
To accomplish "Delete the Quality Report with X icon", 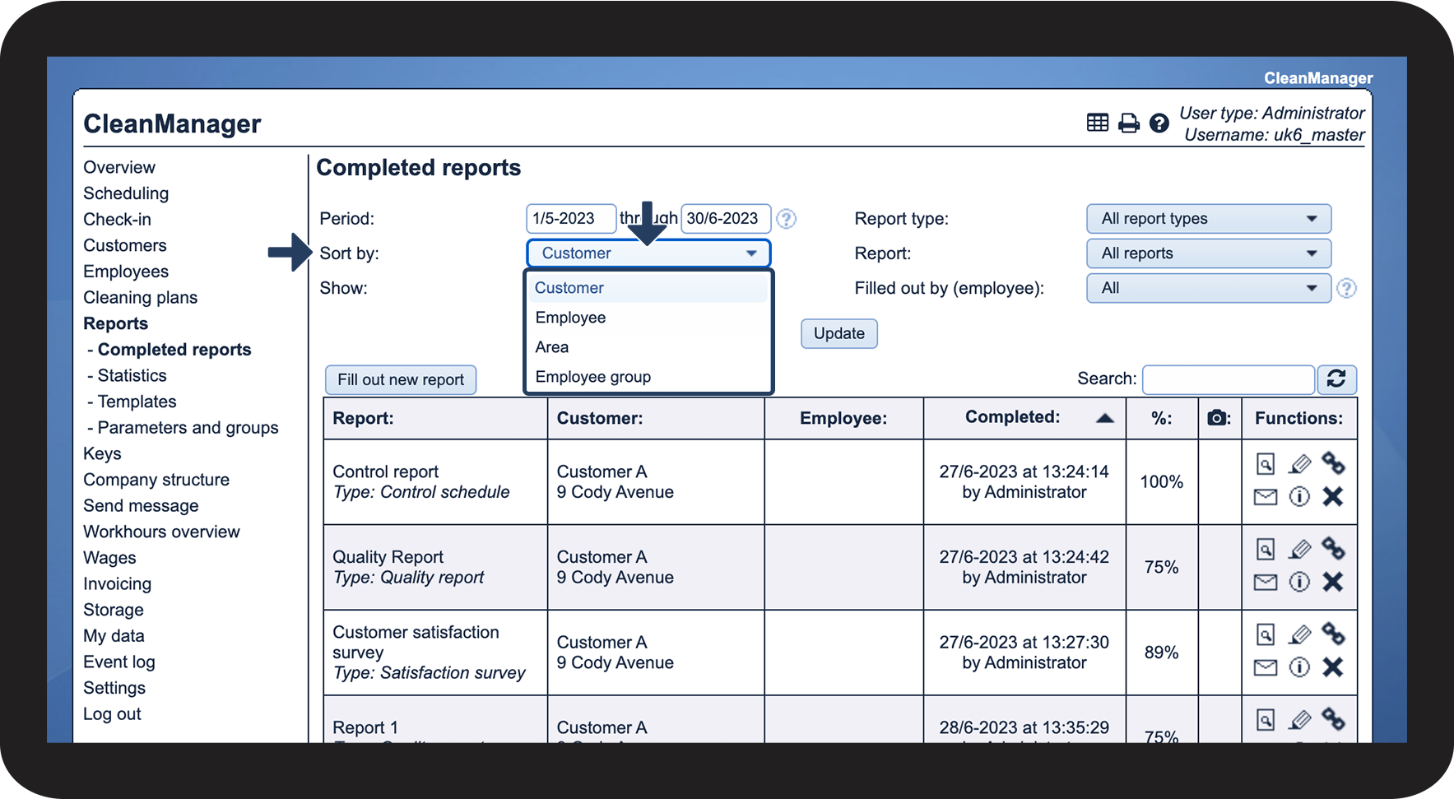I will [1332, 582].
